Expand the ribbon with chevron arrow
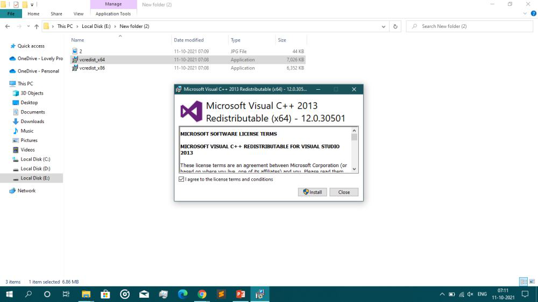The width and height of the screenshot is (538, 302). point(525,14)
